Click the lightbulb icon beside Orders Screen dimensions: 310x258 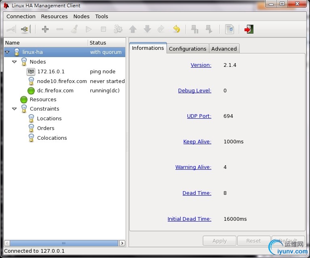coord(31,128)
